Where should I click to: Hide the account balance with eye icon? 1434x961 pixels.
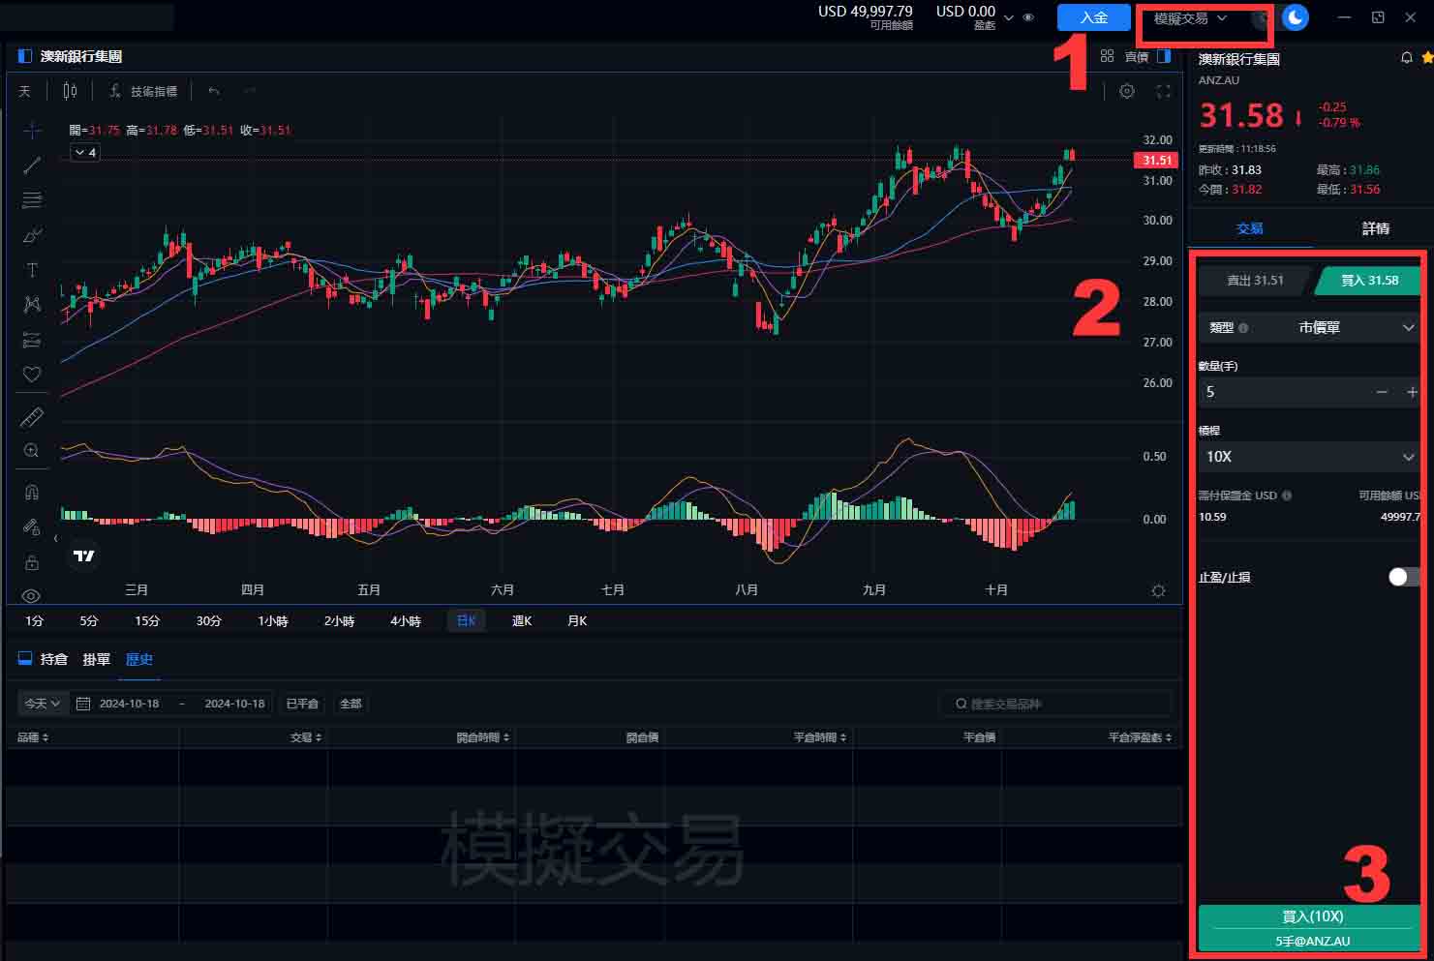pos(1028,17)
